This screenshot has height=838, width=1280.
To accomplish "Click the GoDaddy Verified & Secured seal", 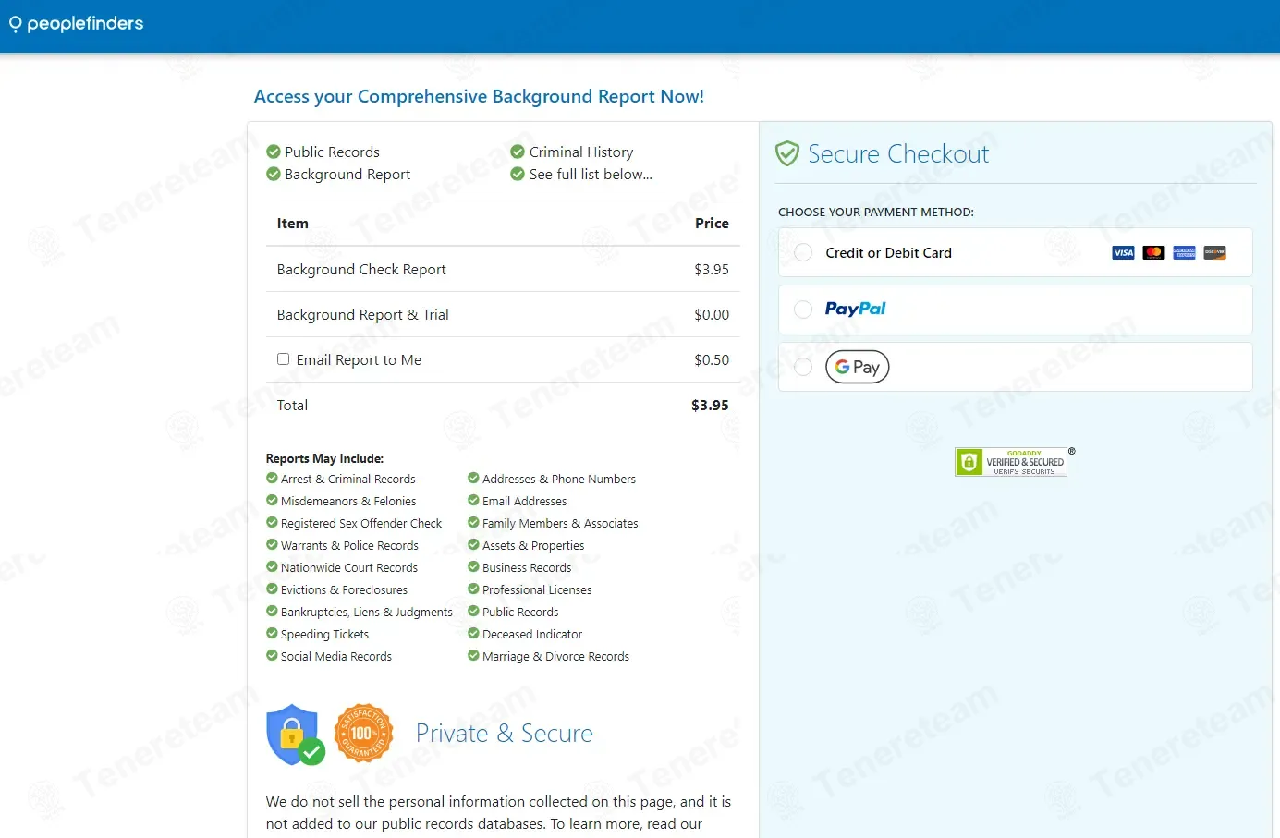I will click(1011, 462).
